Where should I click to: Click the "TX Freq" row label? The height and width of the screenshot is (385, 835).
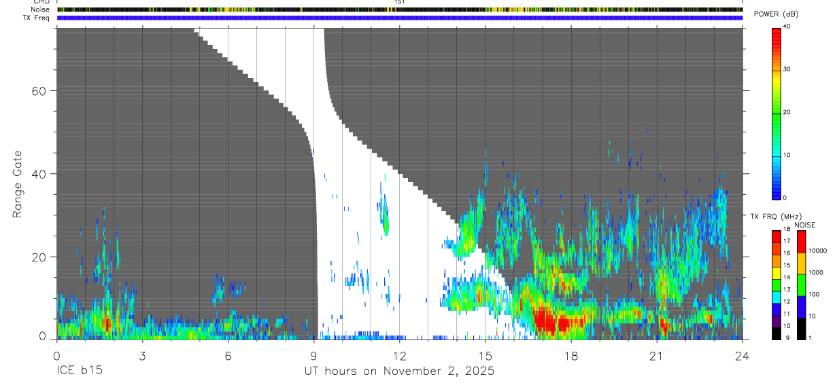[x=37, y=18]
